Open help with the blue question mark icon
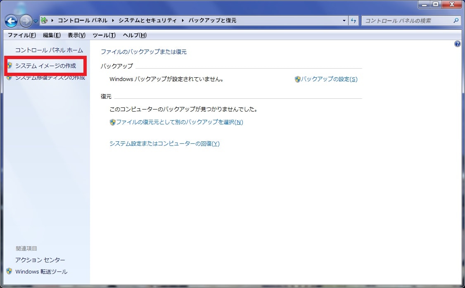 pyautogui.click(x=457, y=44)
